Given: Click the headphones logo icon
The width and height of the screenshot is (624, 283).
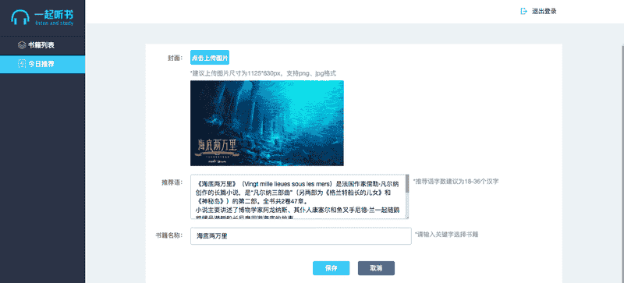Looking at the screenshot, I should pos(20,17).
